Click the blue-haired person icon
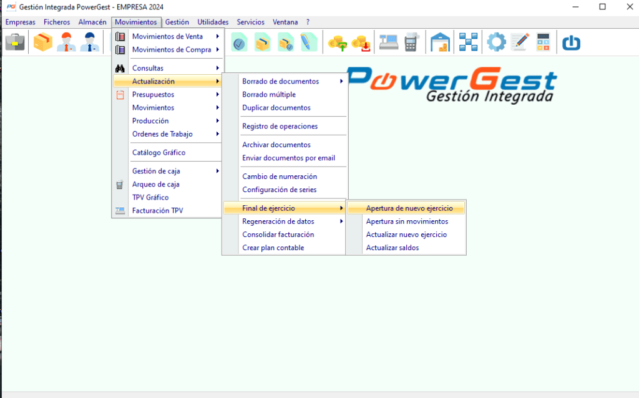The image size is (639, 398). [x=90, y=42]
